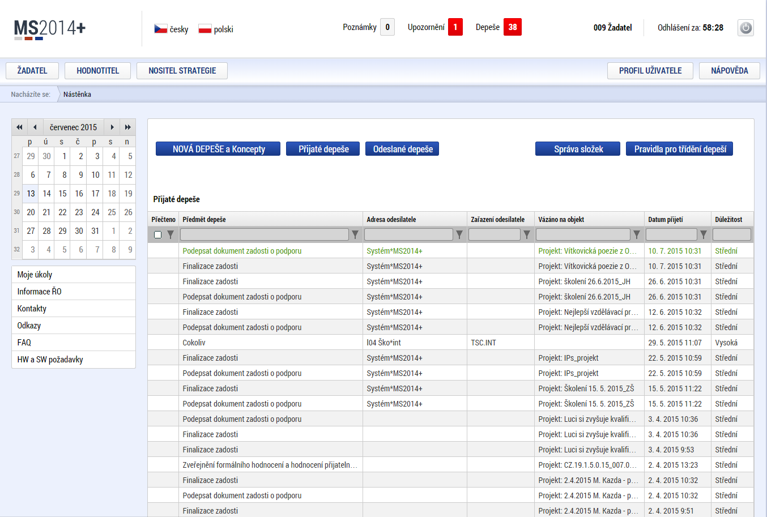767x517 pixels.
Task: Jump calendar back one year
Action: (20, 127)
